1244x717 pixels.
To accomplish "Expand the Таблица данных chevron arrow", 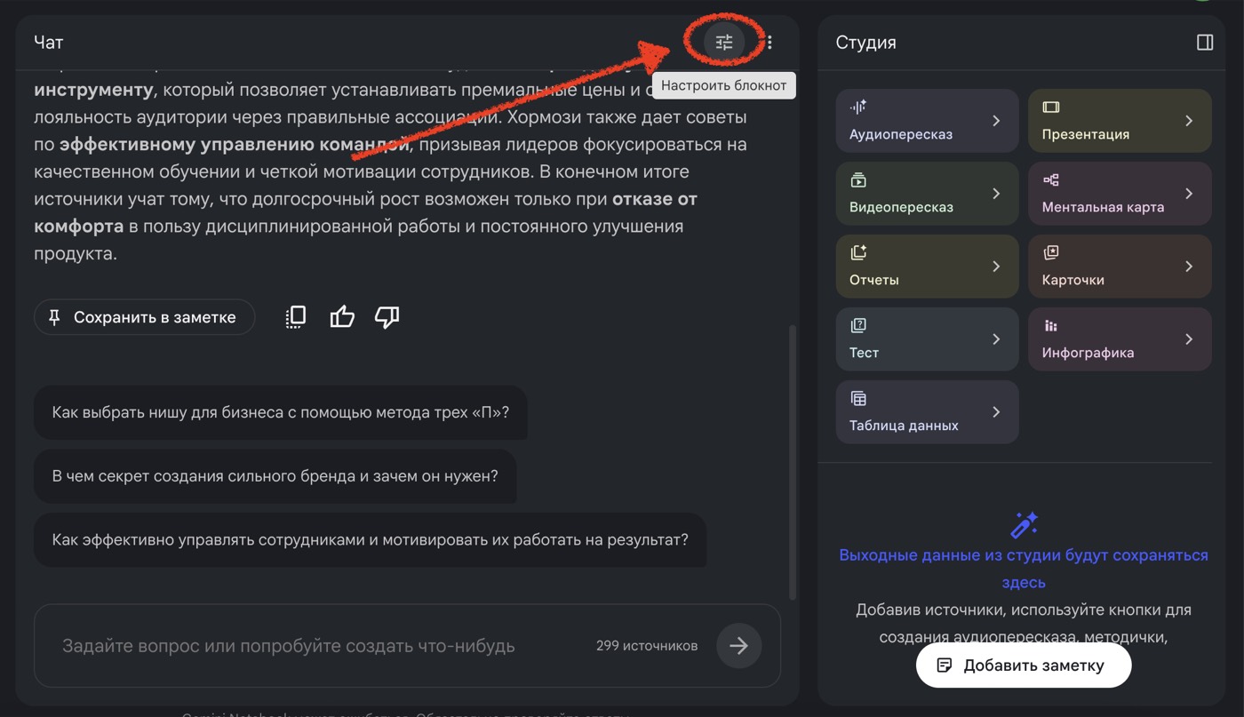I will (996, 412).
